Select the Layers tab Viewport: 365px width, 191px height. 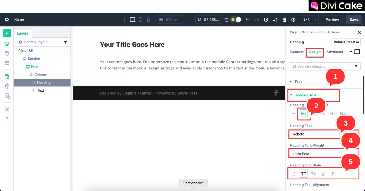tap(23, 33)
